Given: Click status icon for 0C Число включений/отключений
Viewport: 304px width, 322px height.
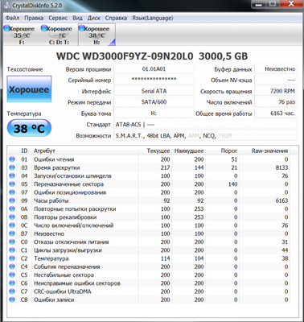Looking at the screenshot, I should (x=12, y=225).
